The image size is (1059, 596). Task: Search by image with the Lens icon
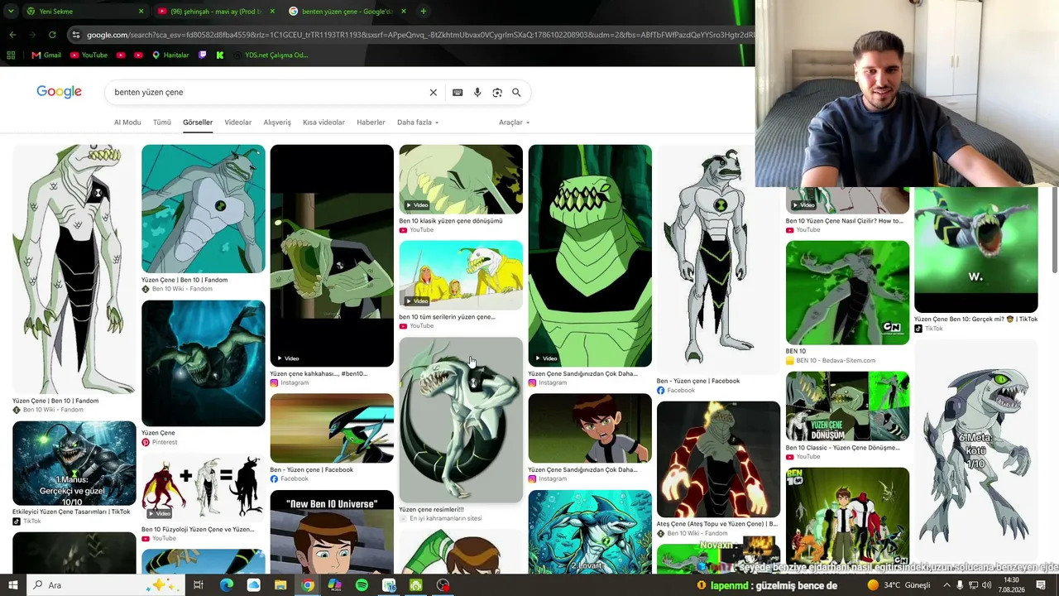[x=497, y=93]
